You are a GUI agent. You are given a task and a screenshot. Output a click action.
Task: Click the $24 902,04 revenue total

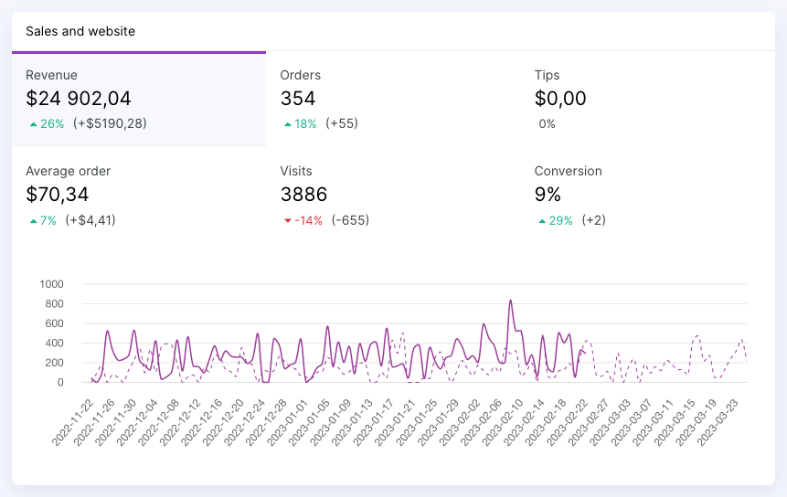(x=79, y=99)
